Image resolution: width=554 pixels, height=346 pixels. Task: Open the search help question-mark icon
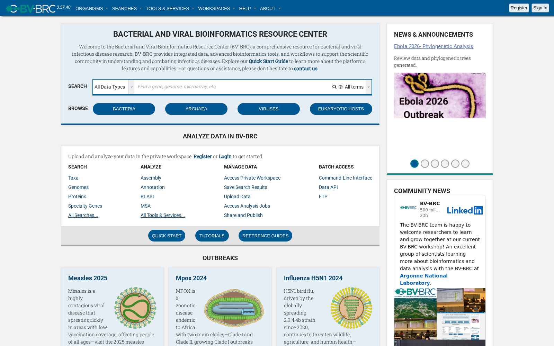point(341,87)
